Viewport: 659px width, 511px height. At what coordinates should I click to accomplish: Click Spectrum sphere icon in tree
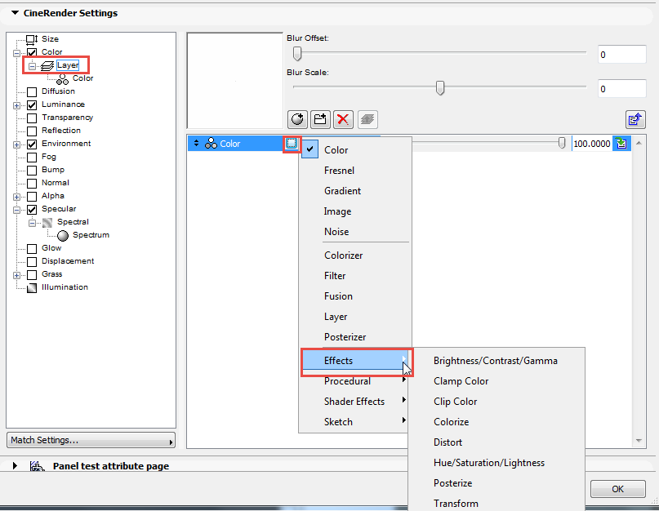tap(63, 236)
